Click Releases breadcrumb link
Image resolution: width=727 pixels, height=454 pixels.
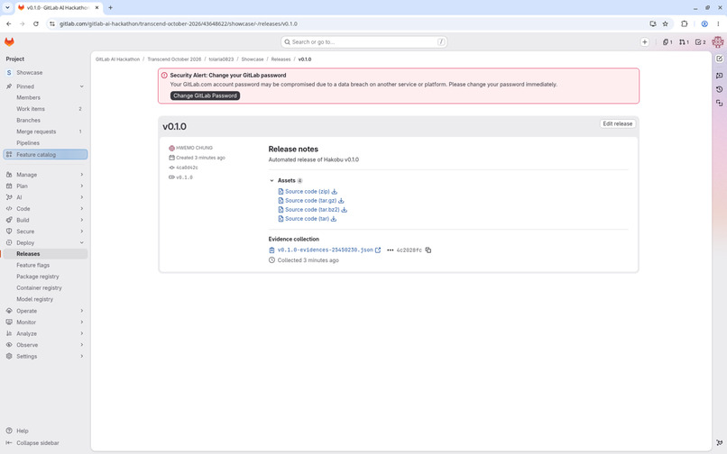(x=281, y=59)
